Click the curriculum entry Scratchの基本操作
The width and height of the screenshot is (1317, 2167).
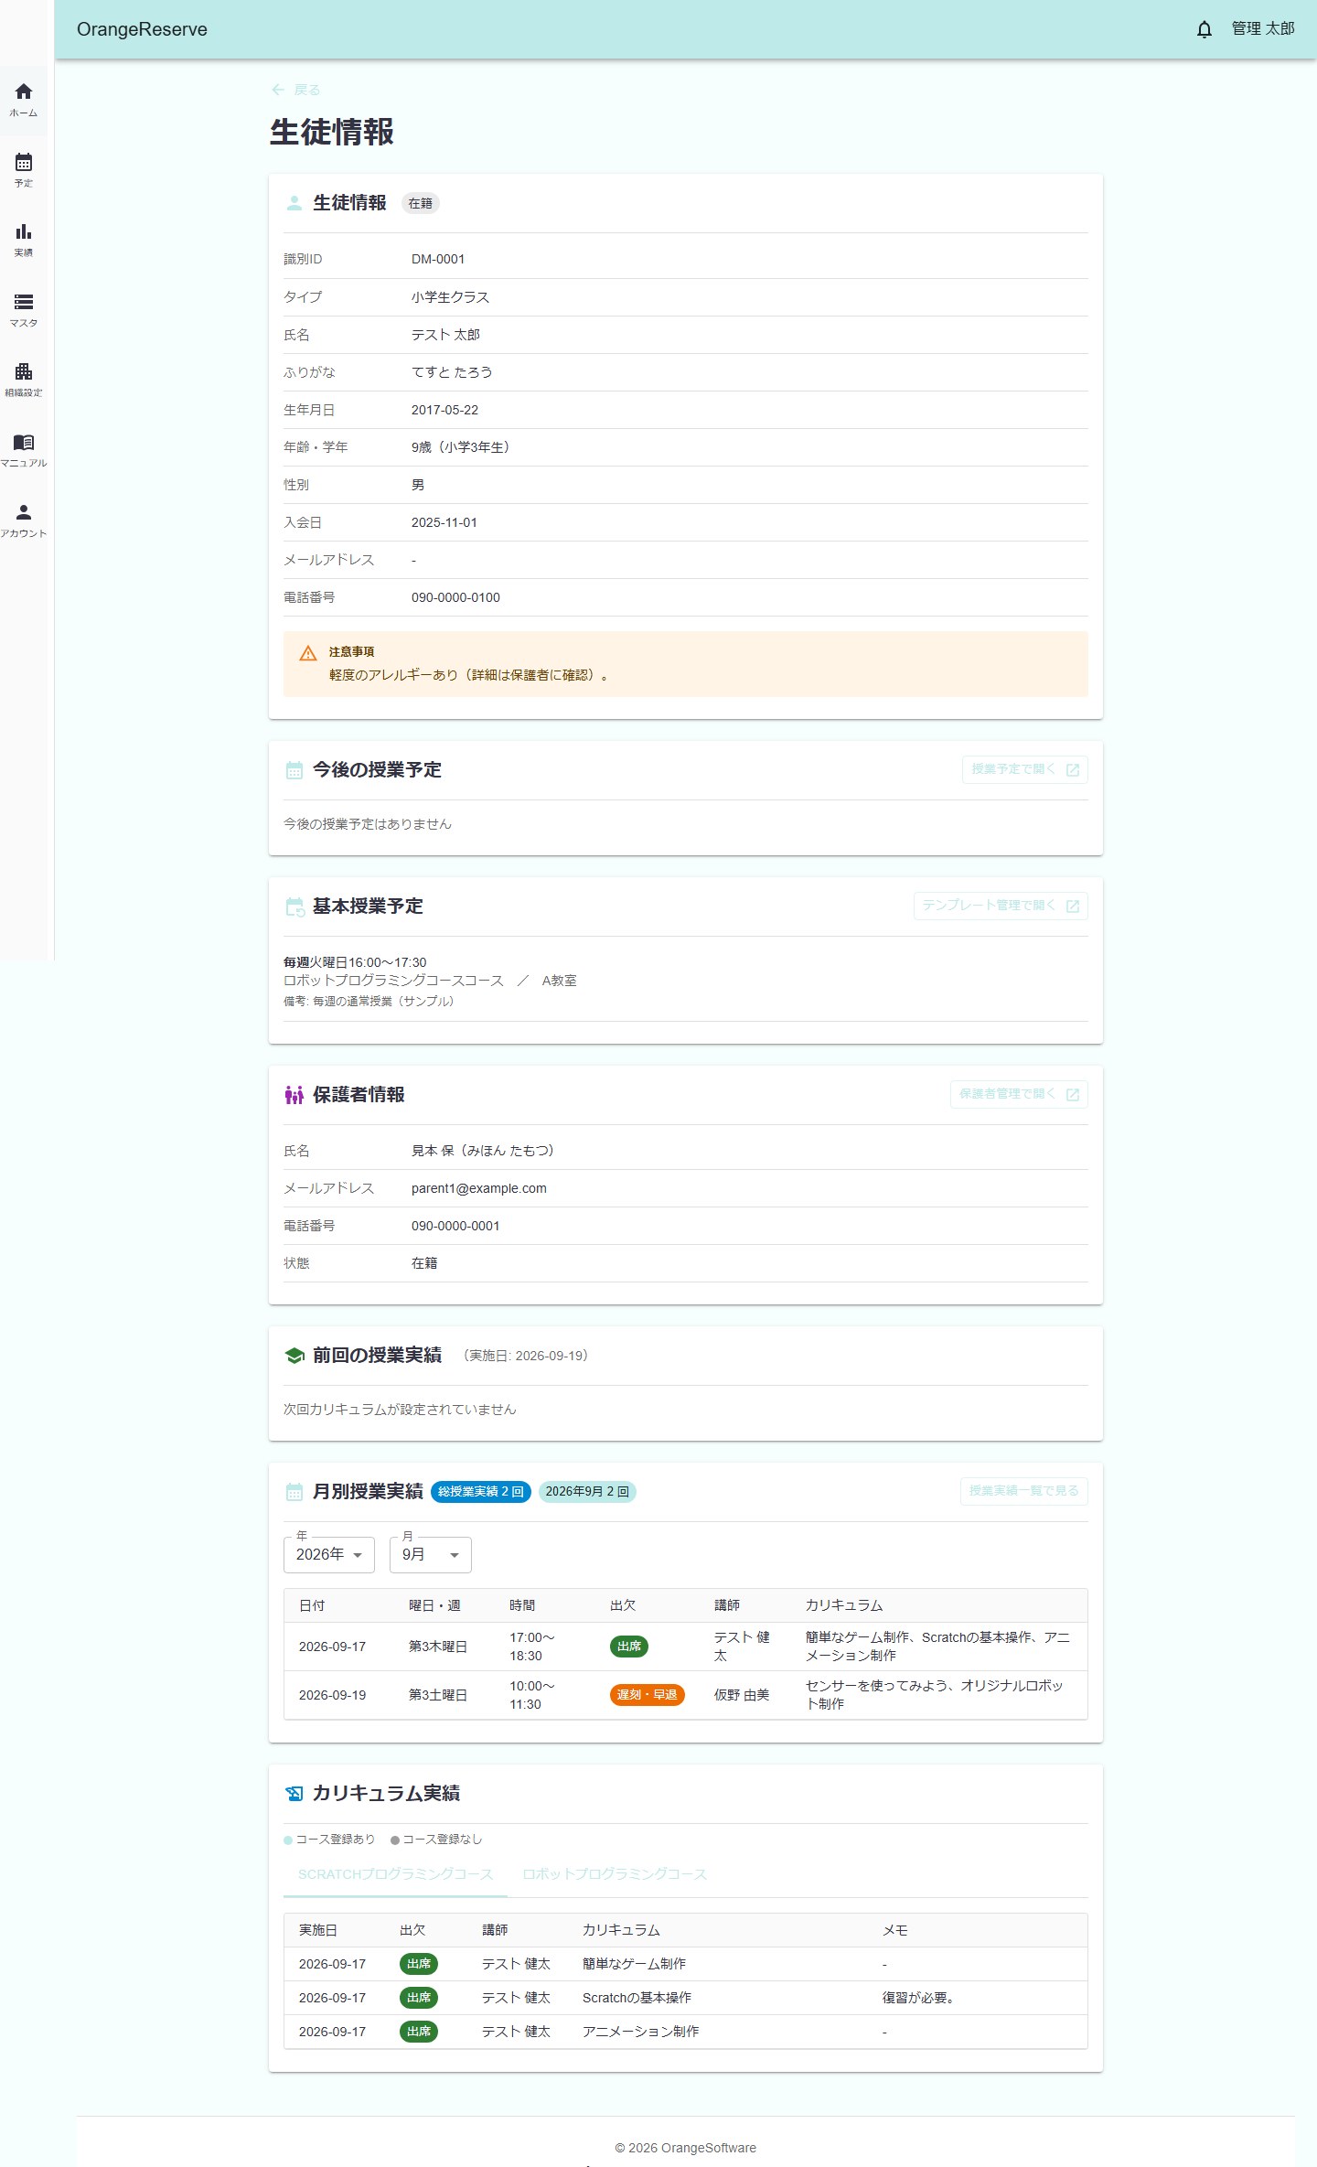637,1998
